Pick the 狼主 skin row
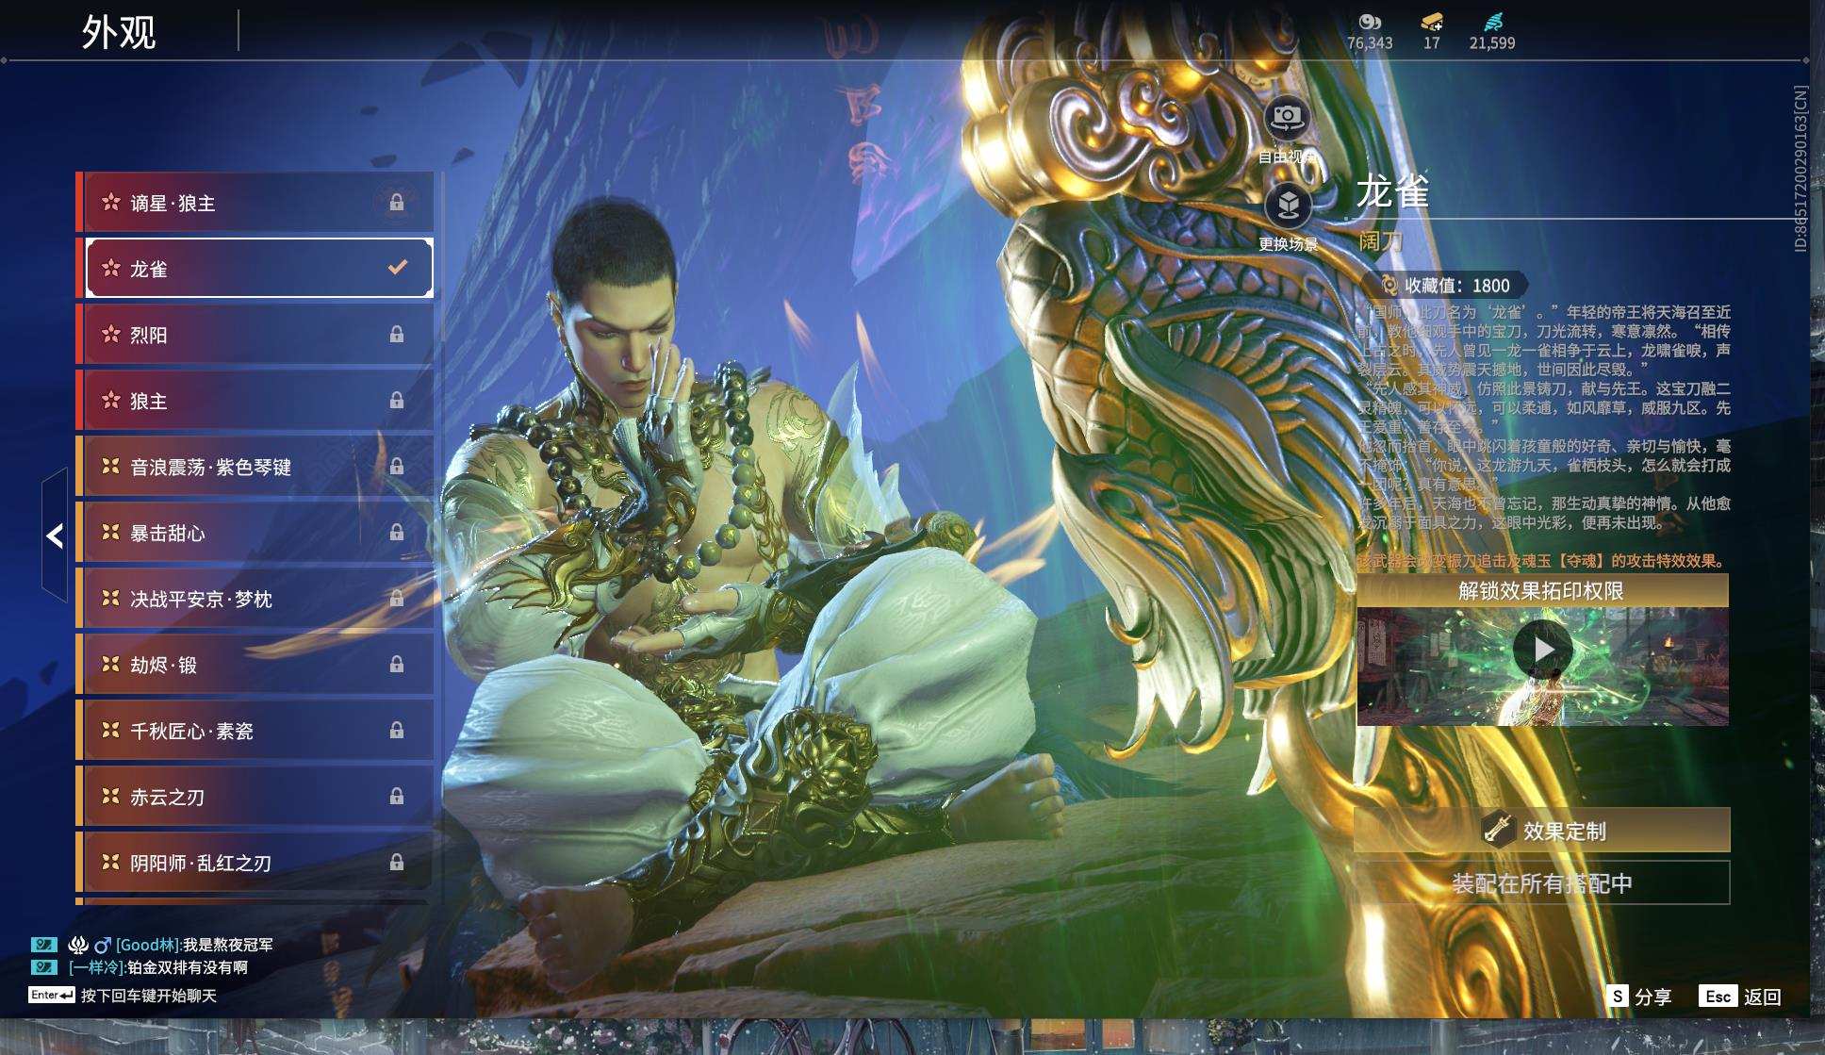Screen dimensions: 1825x1055 pos(255,400)
